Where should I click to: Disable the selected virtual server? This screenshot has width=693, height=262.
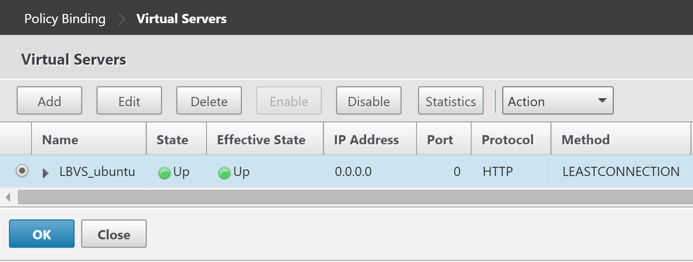coord(369,101)
